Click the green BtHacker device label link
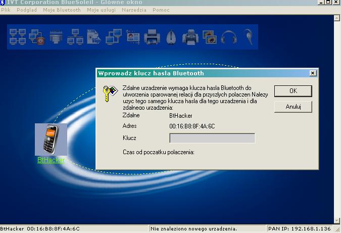Screen dimensions: 341x233 coord(51,160)
